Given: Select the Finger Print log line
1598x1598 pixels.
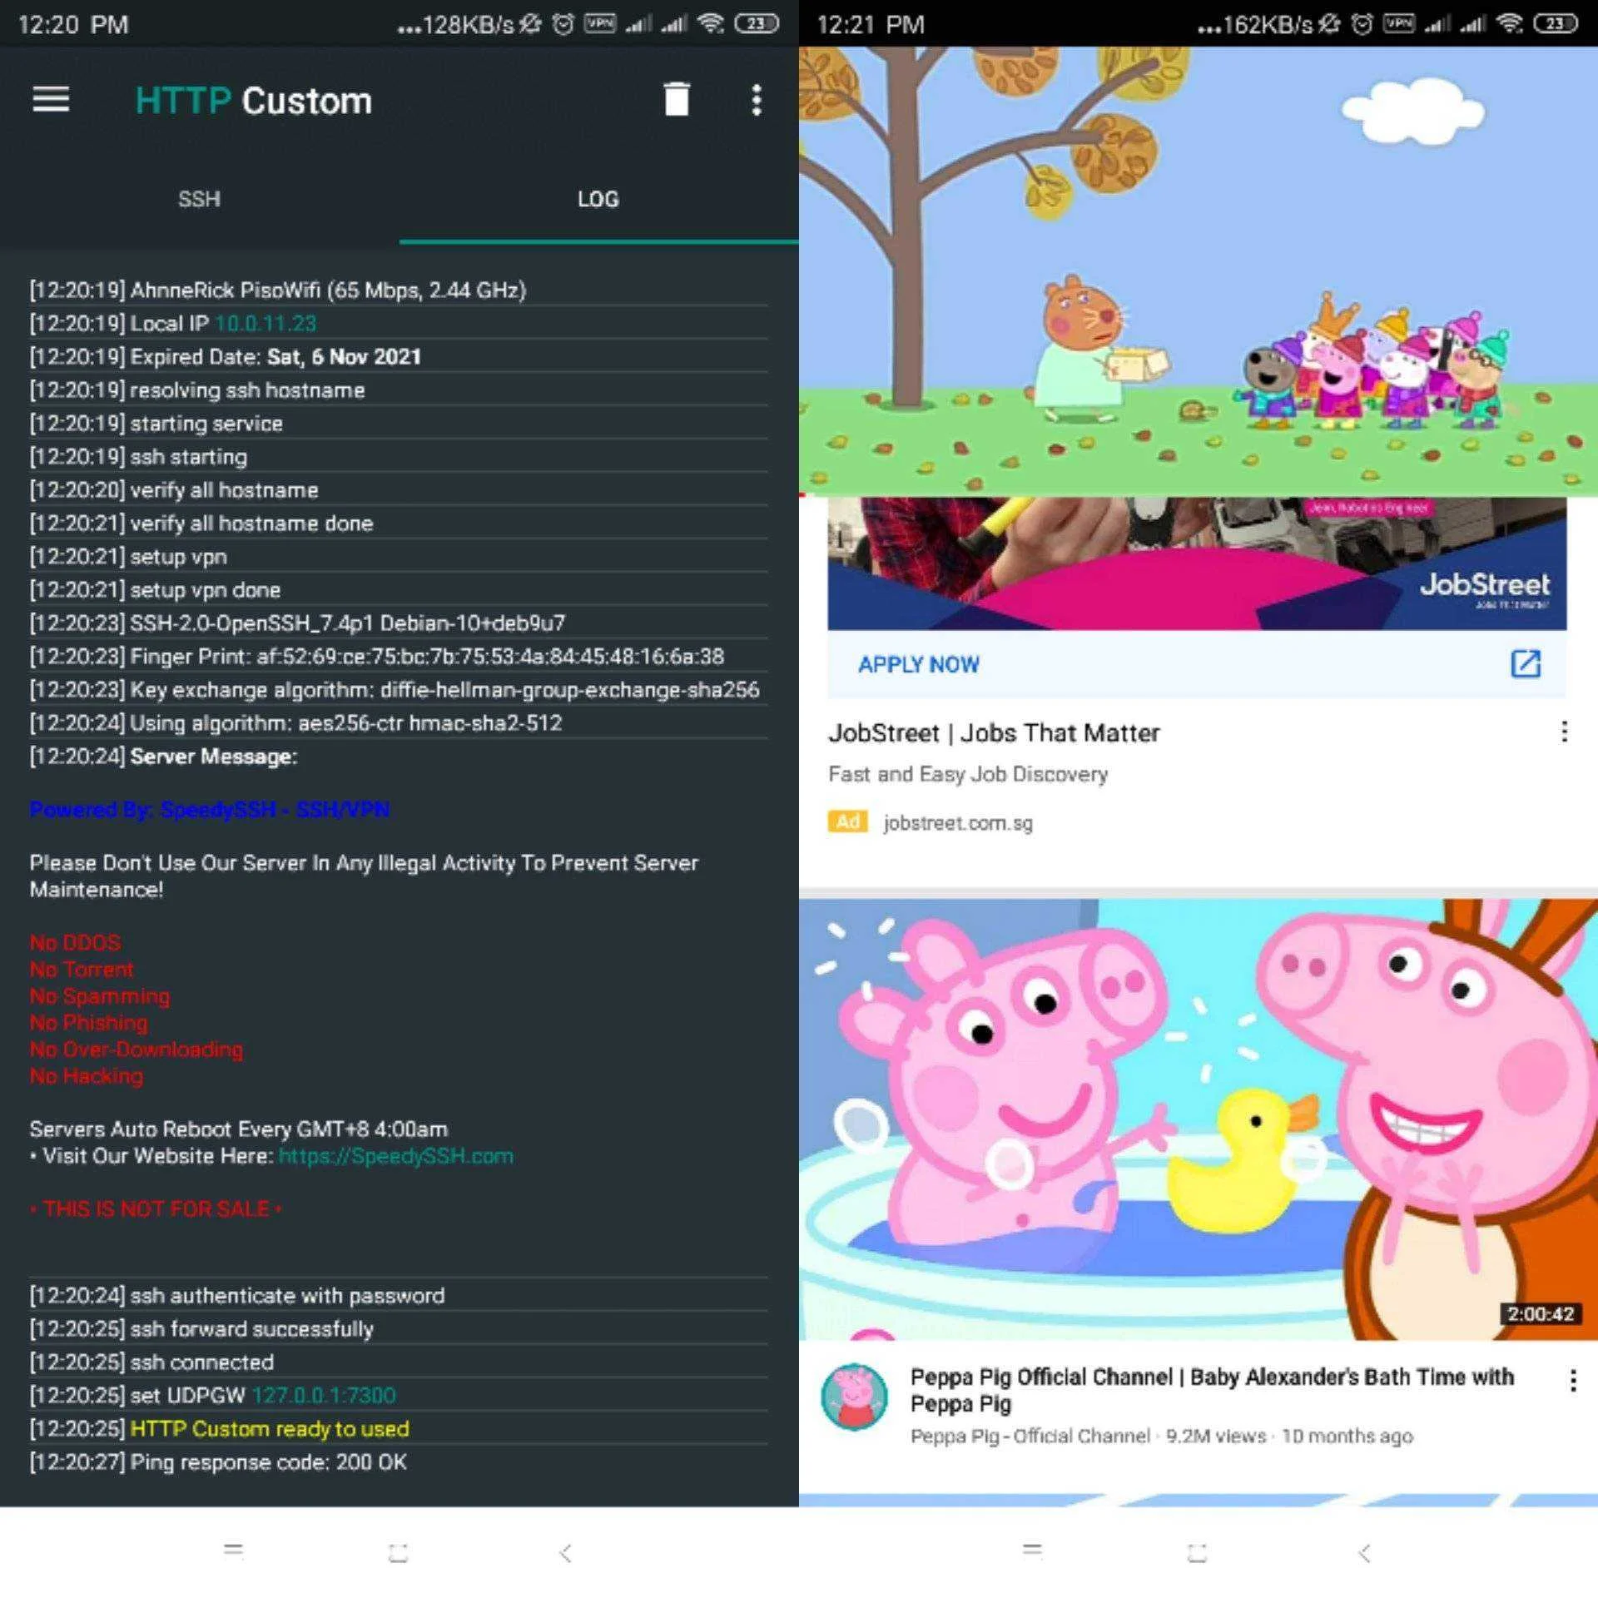Looking at the screenshot, I should (377, 656).
